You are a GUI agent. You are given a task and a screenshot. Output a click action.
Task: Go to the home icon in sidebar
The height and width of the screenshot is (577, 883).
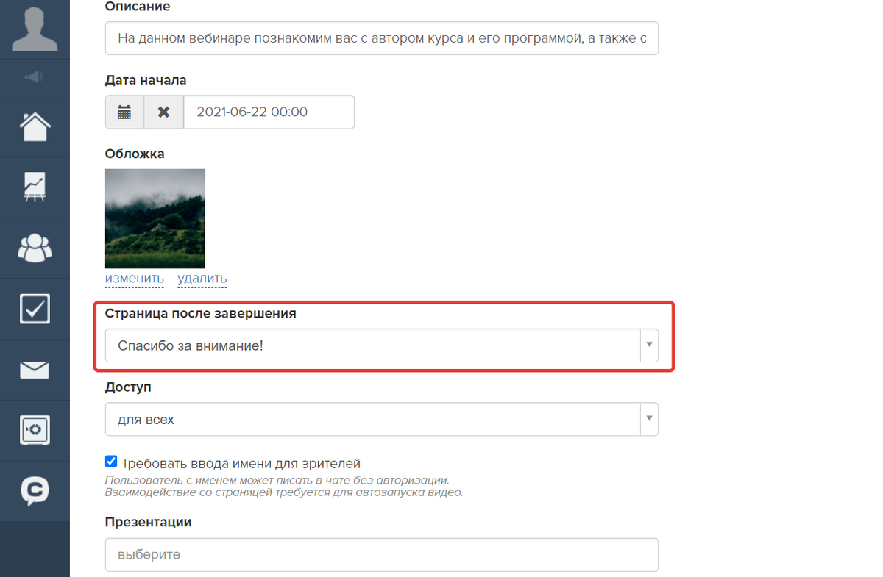[x=35, y=126]
